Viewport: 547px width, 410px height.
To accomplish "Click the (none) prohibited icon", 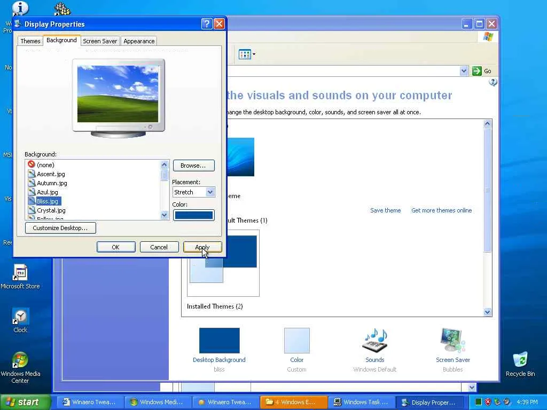I will tap(32, 164).
